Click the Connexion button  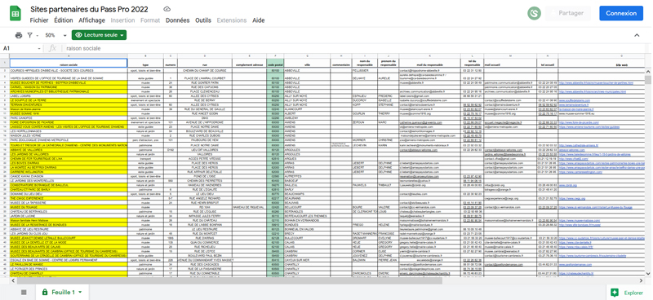pyautogui.click(x=621, y=13)
